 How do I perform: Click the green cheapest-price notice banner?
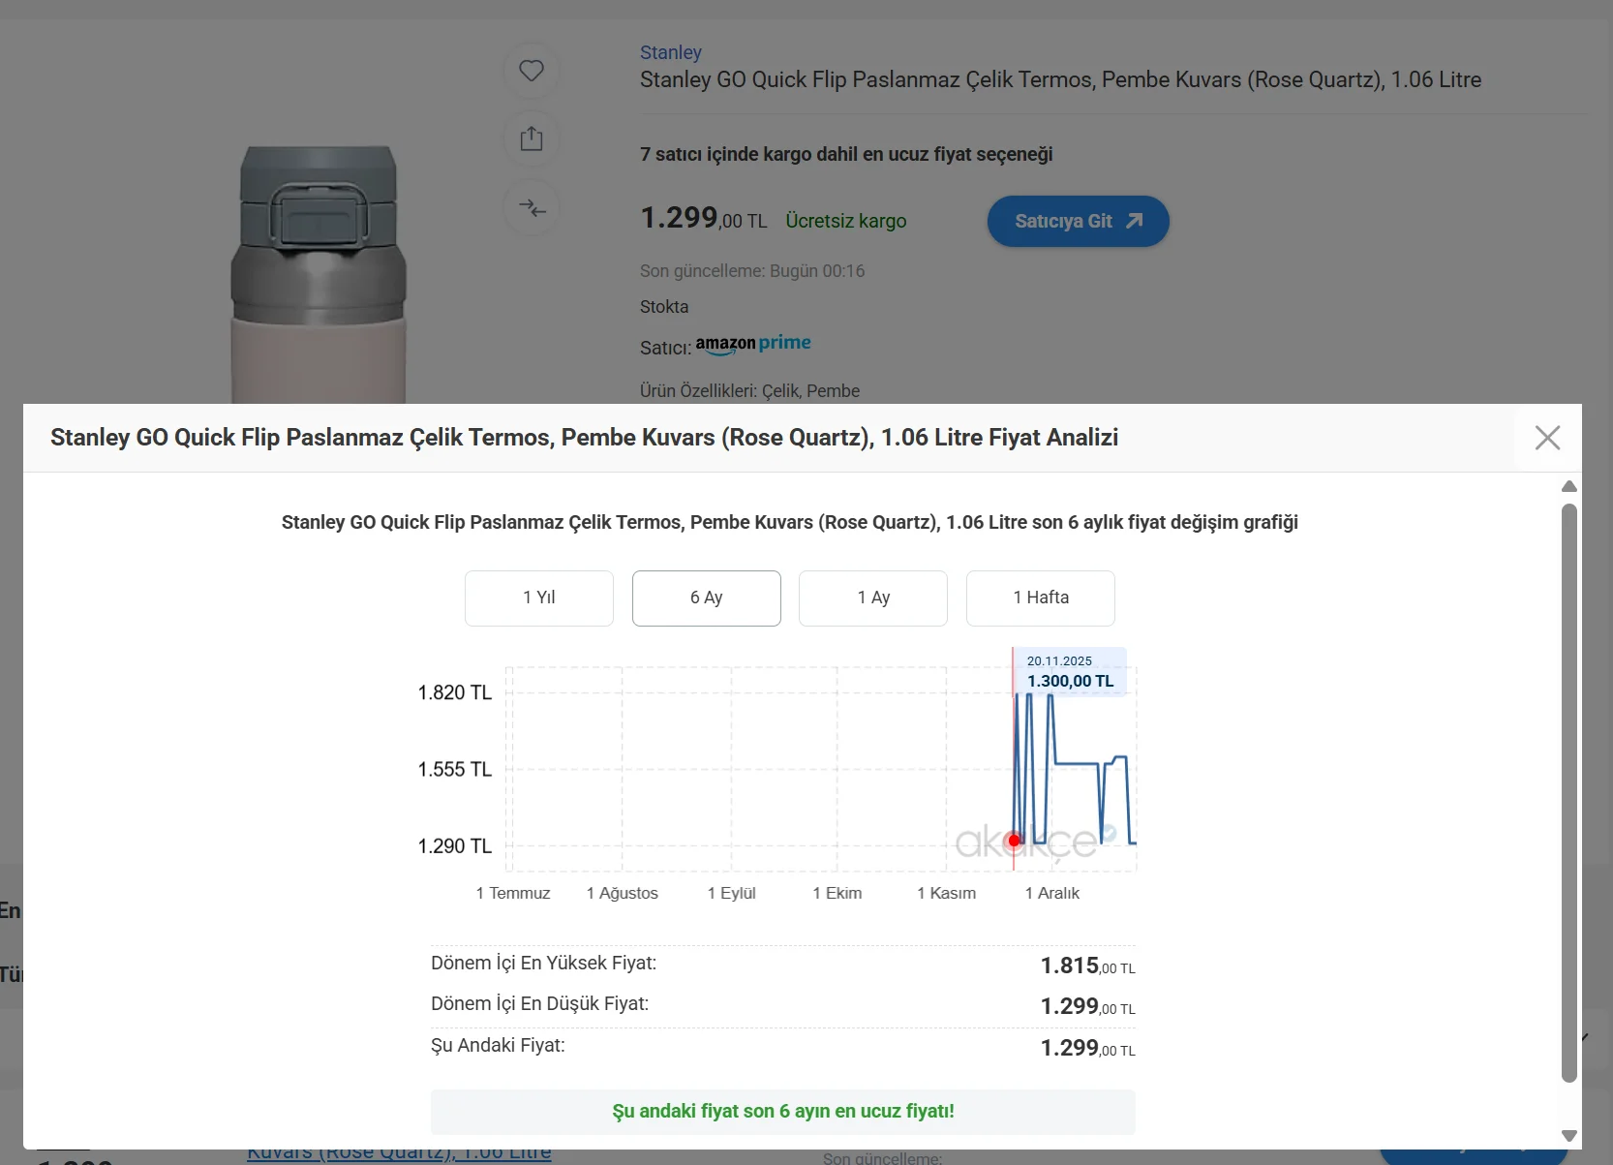(x=782, y=1112)
